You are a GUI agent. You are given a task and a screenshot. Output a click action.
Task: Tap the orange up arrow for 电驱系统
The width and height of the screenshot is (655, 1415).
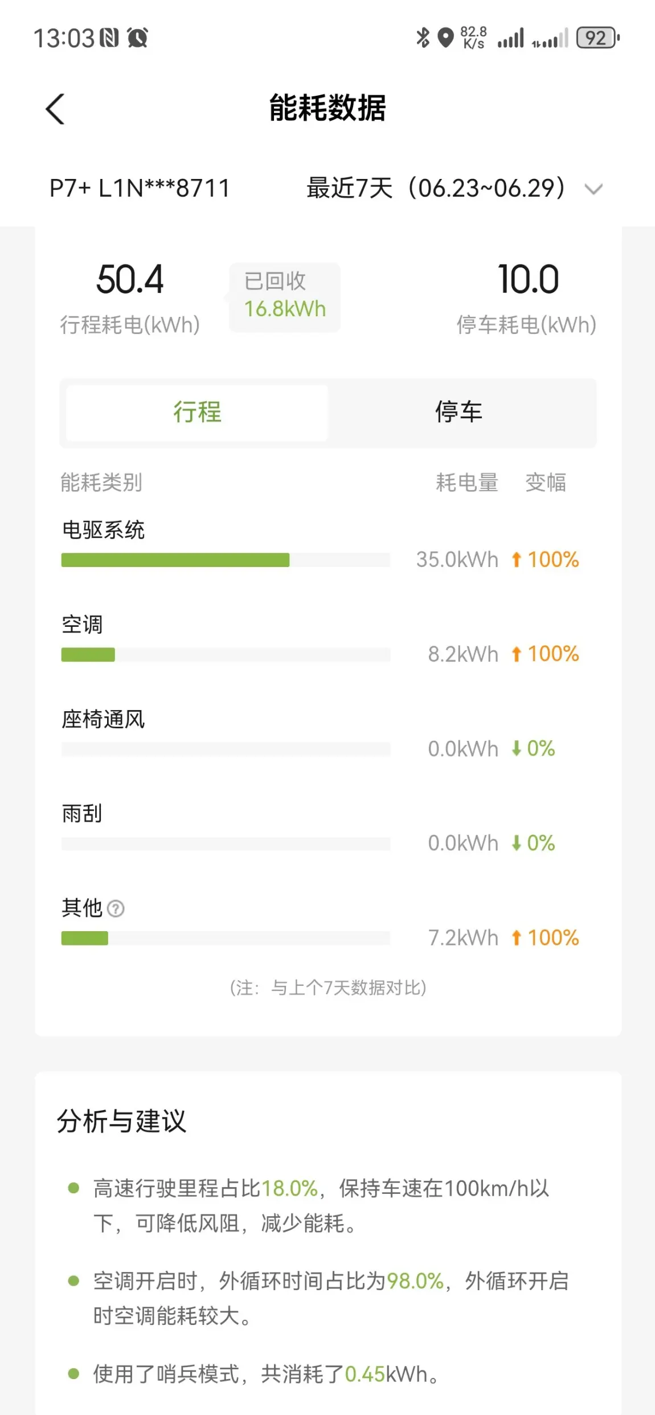click(x=516, y=560)
